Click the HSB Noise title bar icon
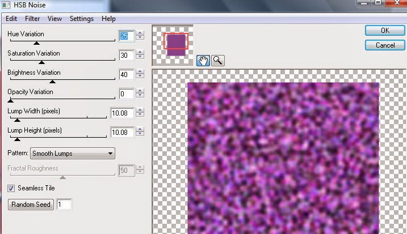This screenshot has height=234, width=407. point(6,5)
